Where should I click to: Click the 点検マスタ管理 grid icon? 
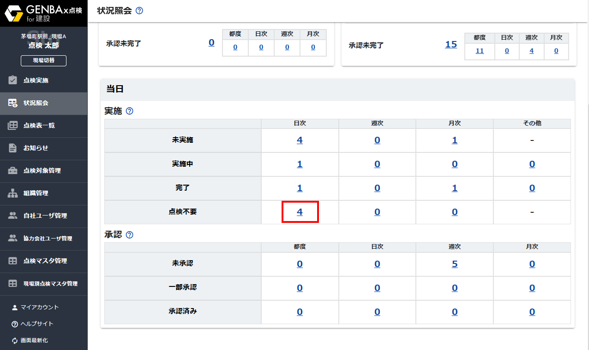[x=12, y=261]
